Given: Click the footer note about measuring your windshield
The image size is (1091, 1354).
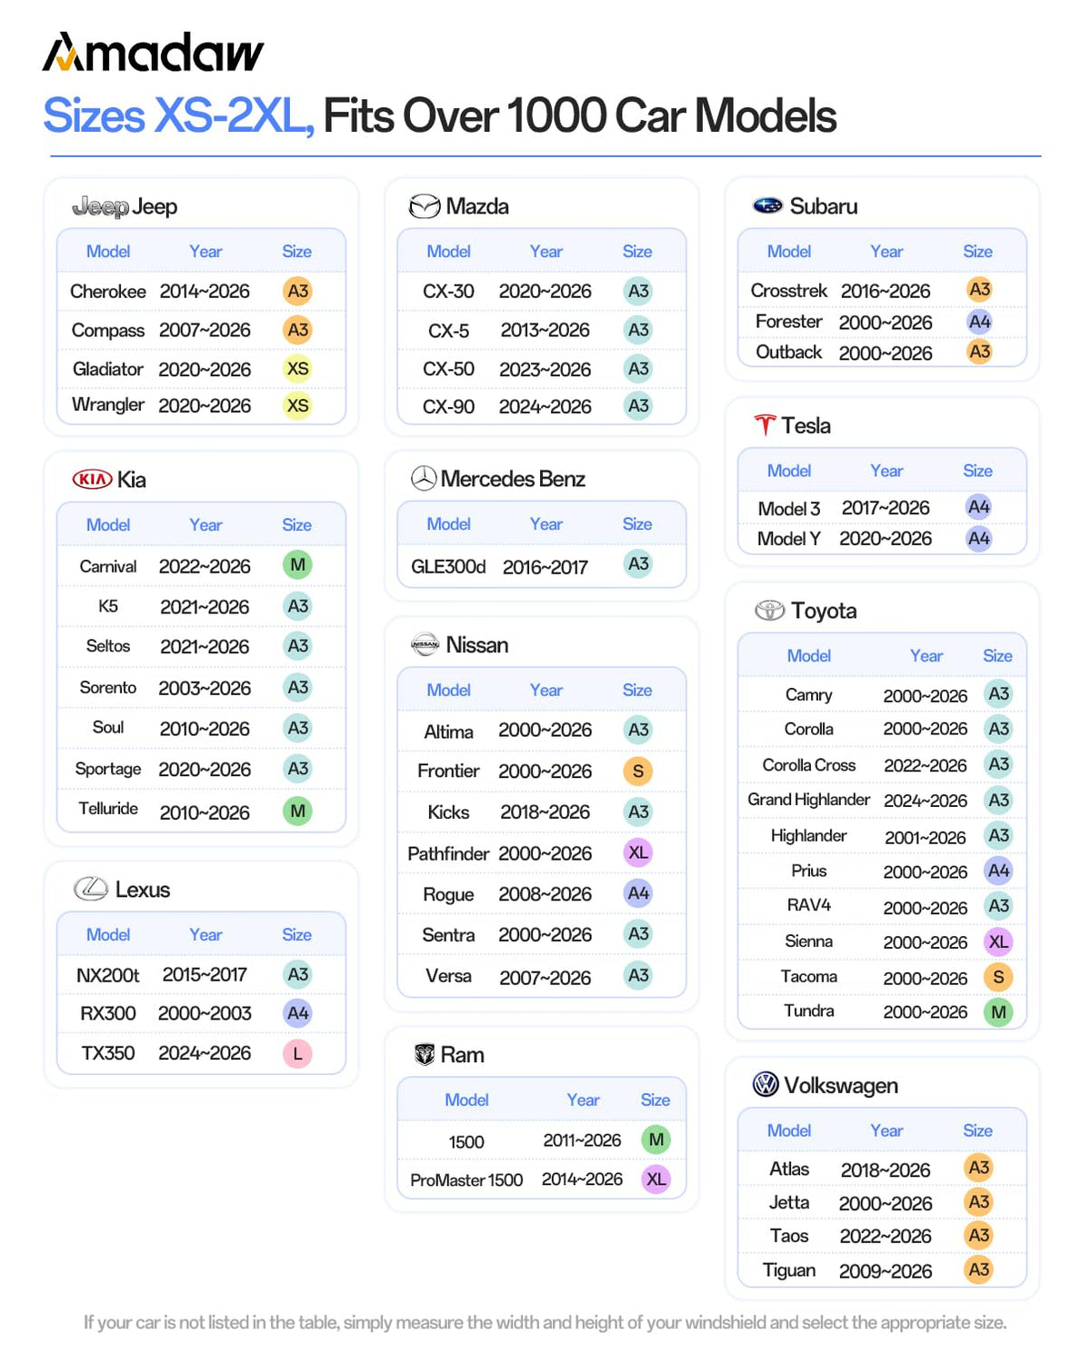Looking at the screenshot, I should (x=545, y=1322).
